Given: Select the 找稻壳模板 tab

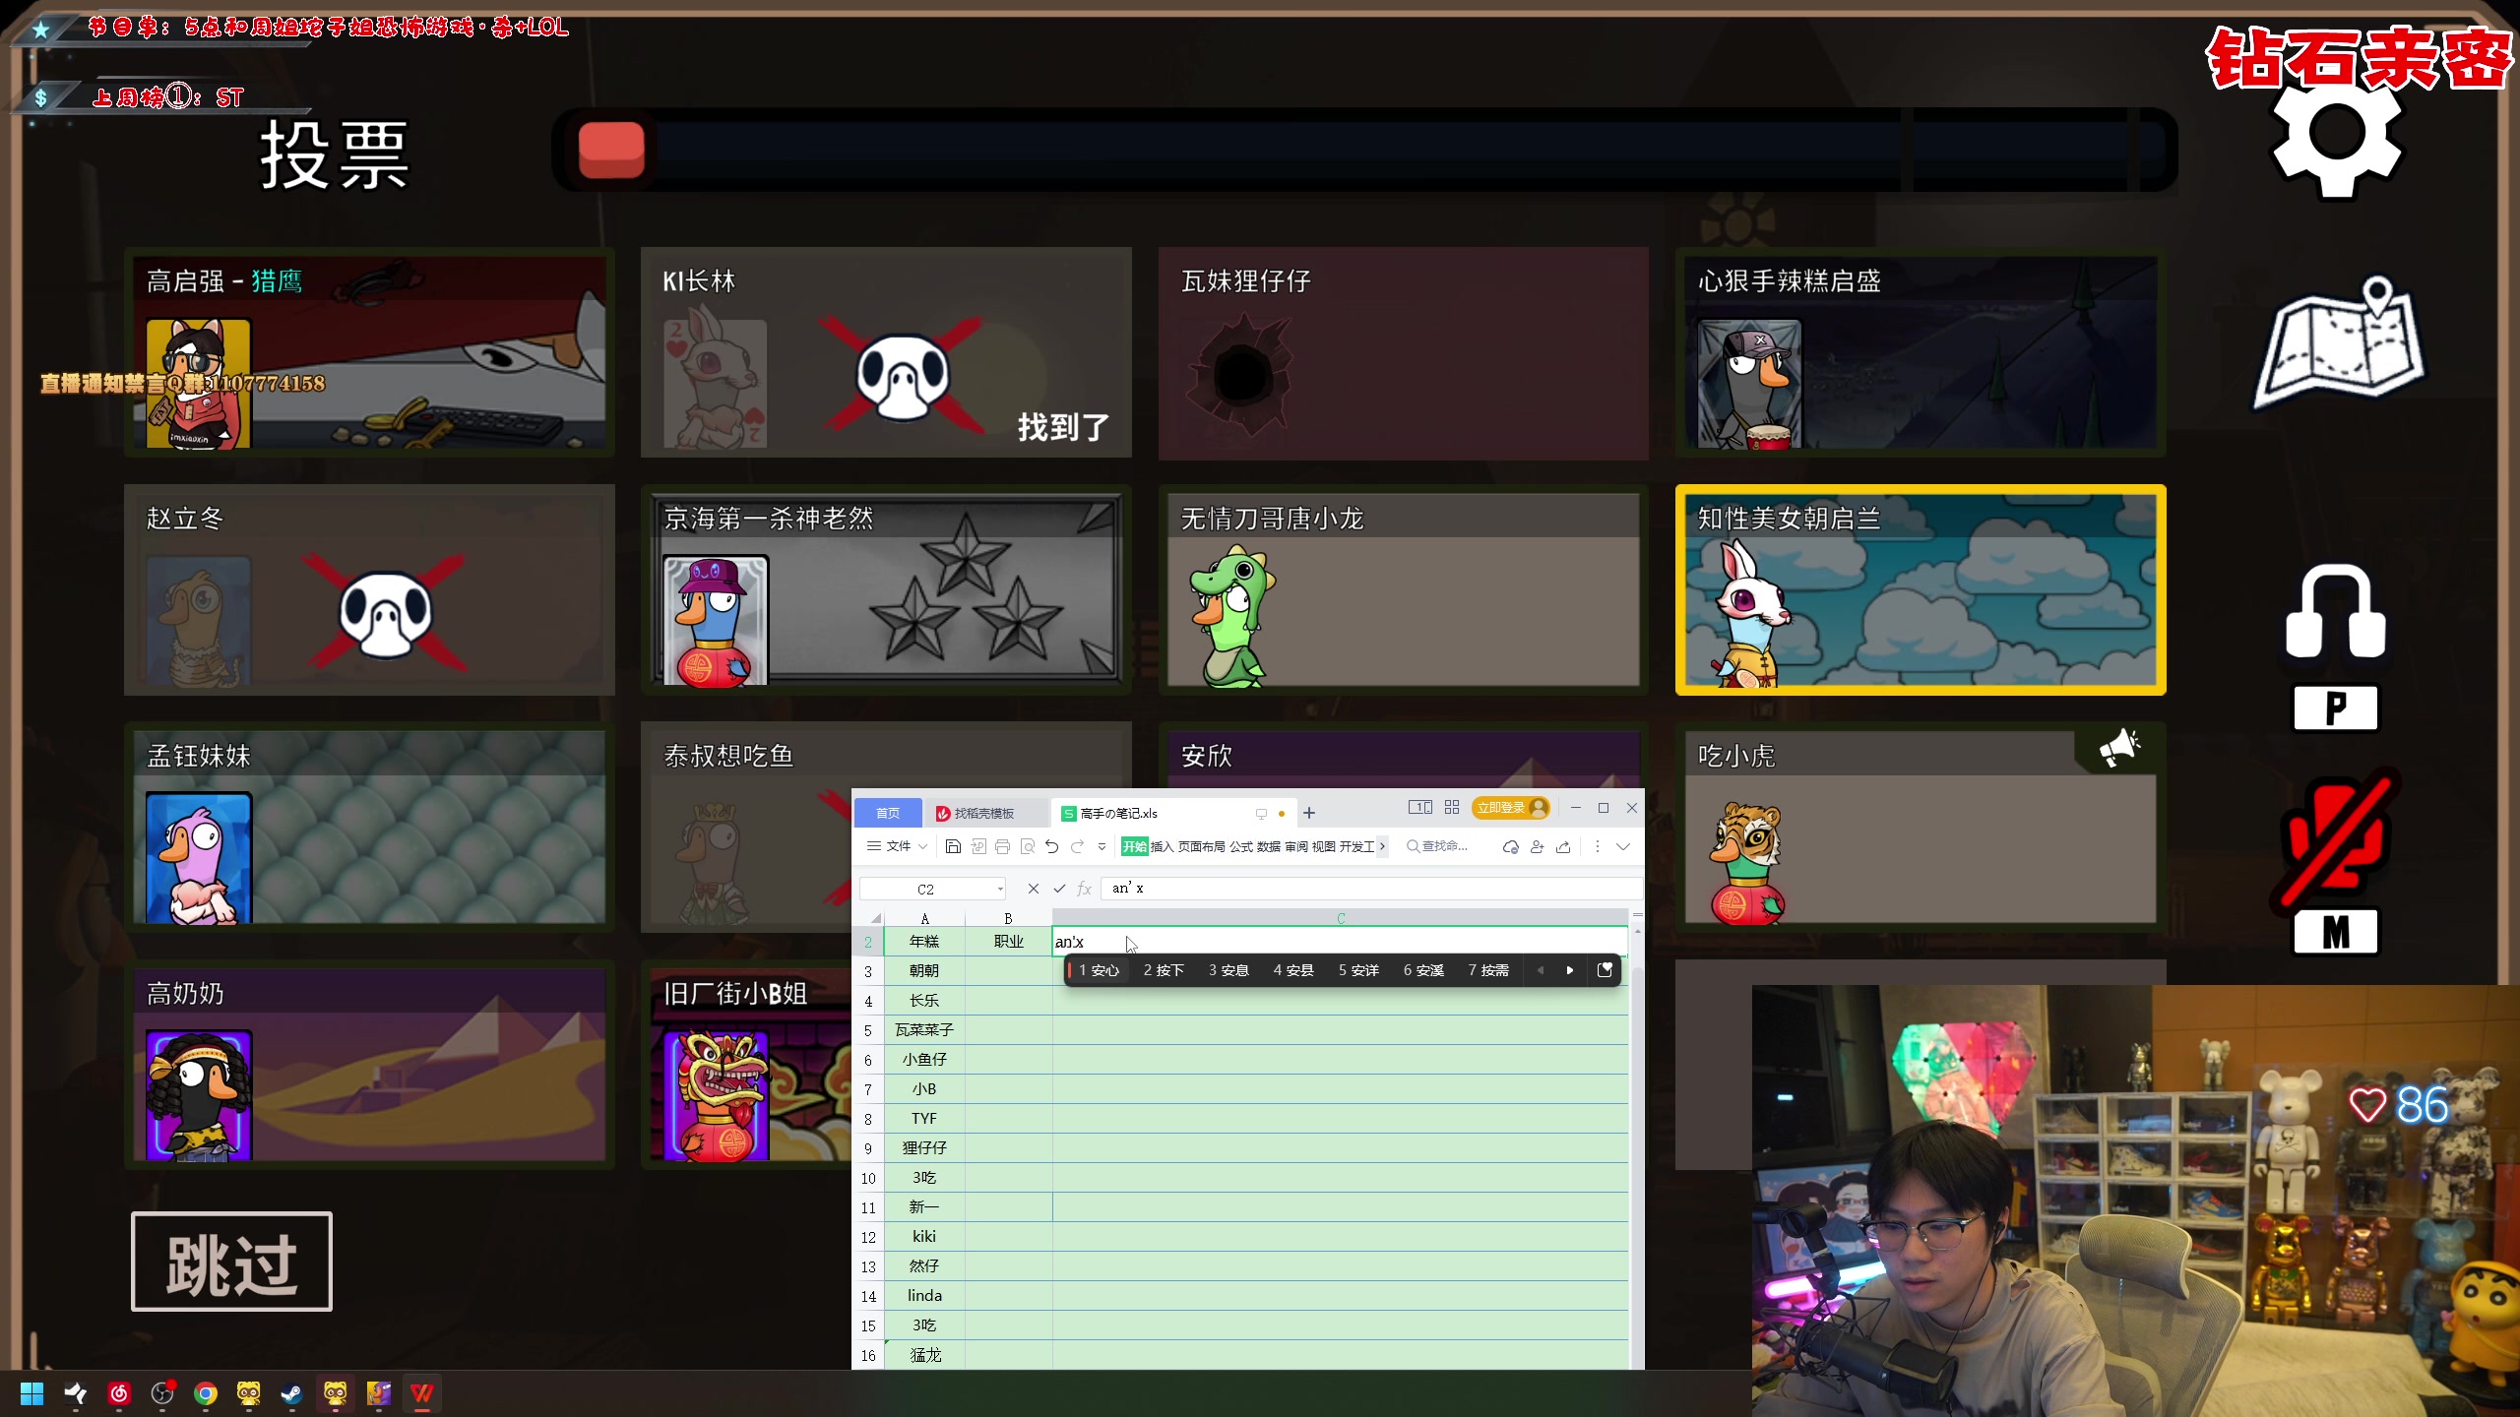Looking at the screenshot, I should 982,813.
